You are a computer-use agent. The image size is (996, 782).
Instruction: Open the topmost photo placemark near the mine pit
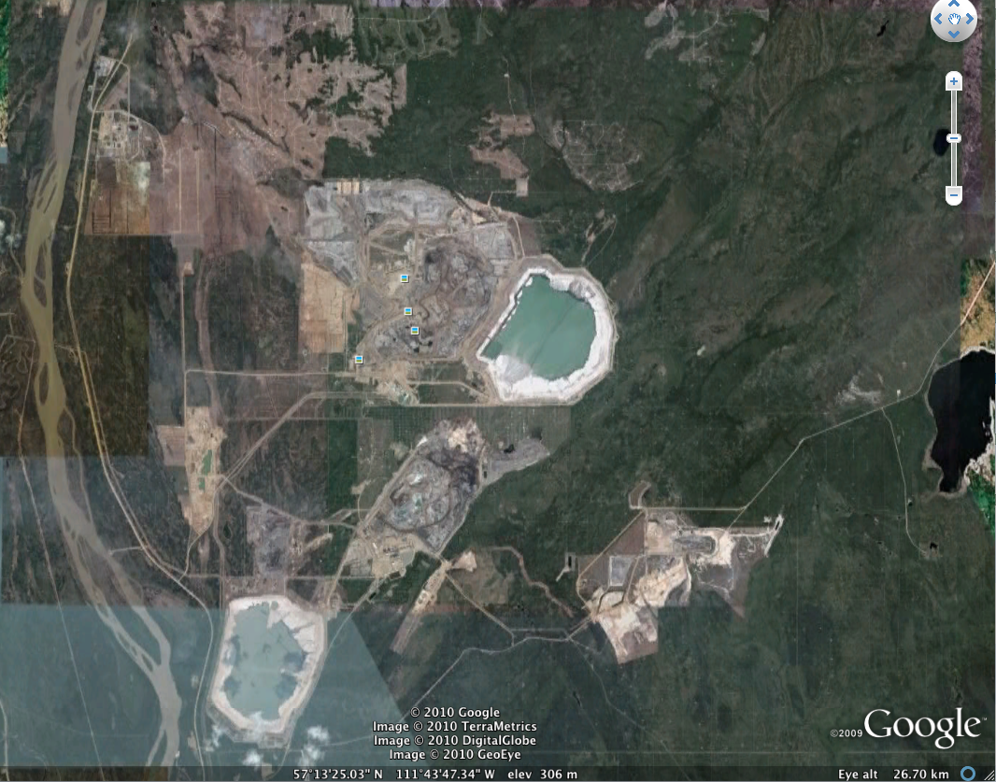point(404,277)
